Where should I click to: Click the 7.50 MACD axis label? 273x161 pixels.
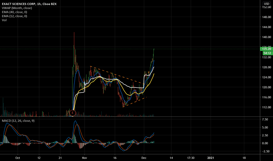coord(265,119)
